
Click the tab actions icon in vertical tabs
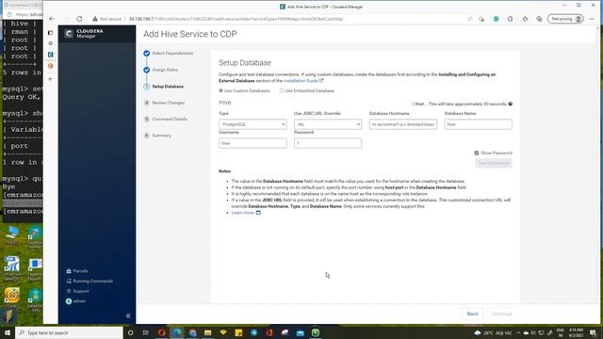click(x=50, y=33)
